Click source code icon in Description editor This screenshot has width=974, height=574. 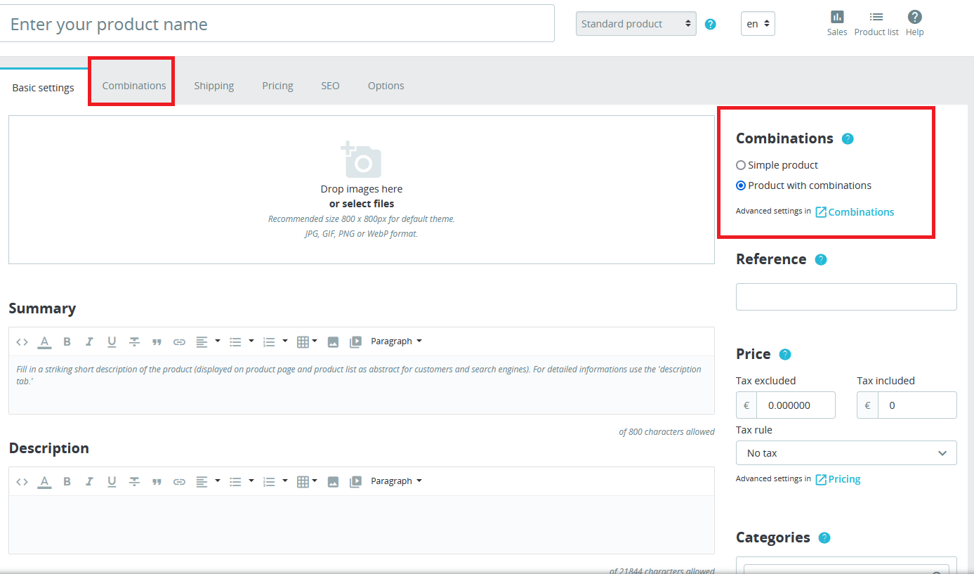point(22,481)
